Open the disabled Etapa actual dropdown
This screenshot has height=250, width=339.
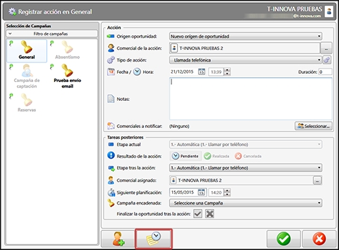point(245,144)
